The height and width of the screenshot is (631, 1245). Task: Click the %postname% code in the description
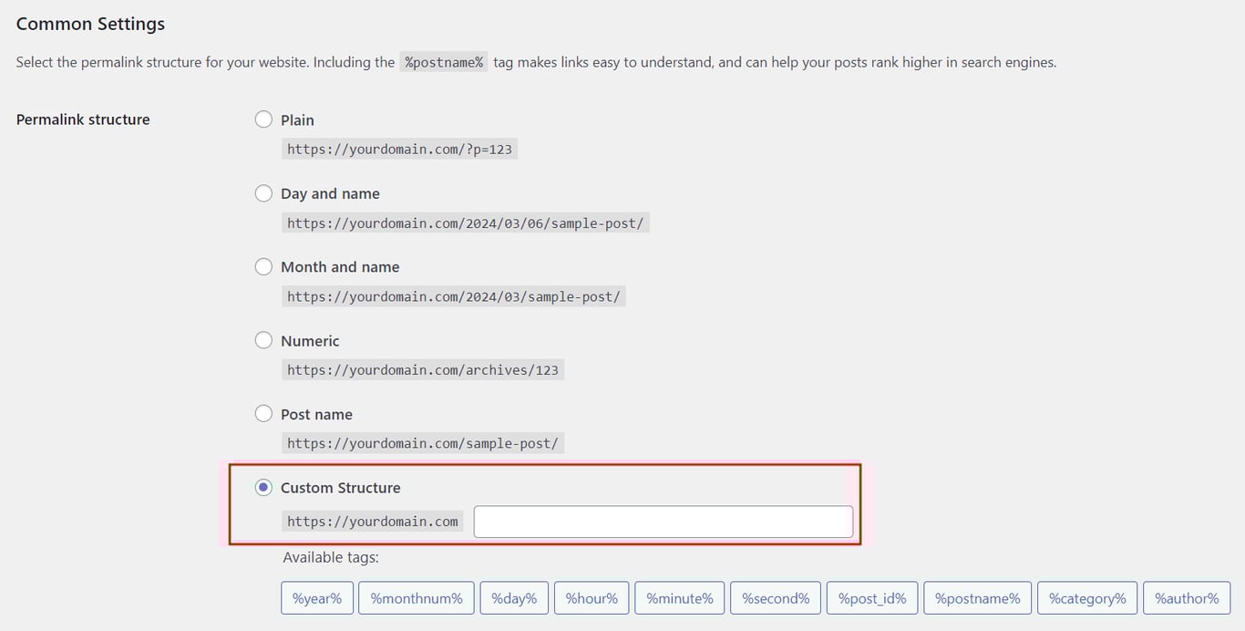pos(444,62)
